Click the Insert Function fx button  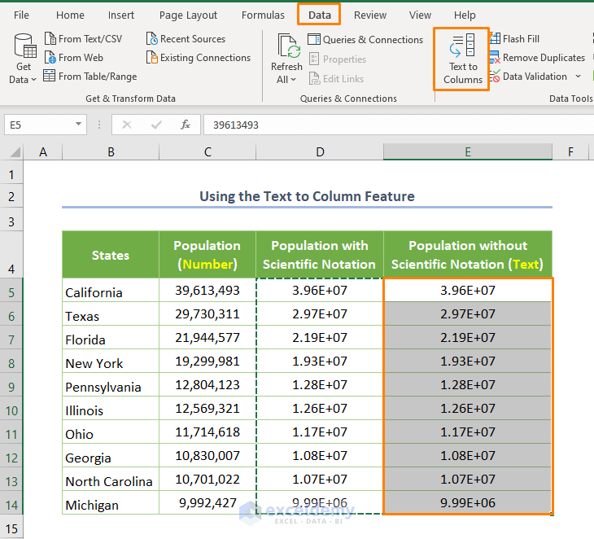(186, 125)
